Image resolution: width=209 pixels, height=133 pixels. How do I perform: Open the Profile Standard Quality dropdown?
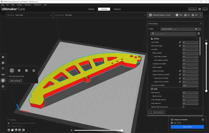[x=181, y=29]
